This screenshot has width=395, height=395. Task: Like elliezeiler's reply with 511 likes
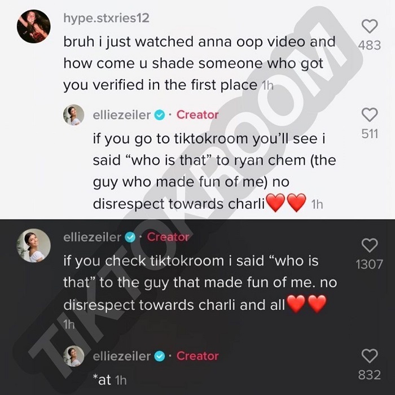pyautogui.click(x=370, y=115)
